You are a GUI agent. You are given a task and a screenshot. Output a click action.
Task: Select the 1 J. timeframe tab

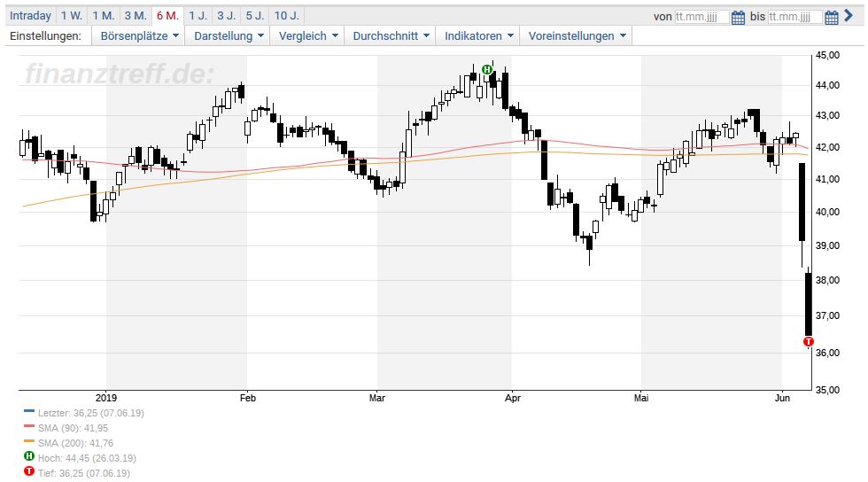198,16
